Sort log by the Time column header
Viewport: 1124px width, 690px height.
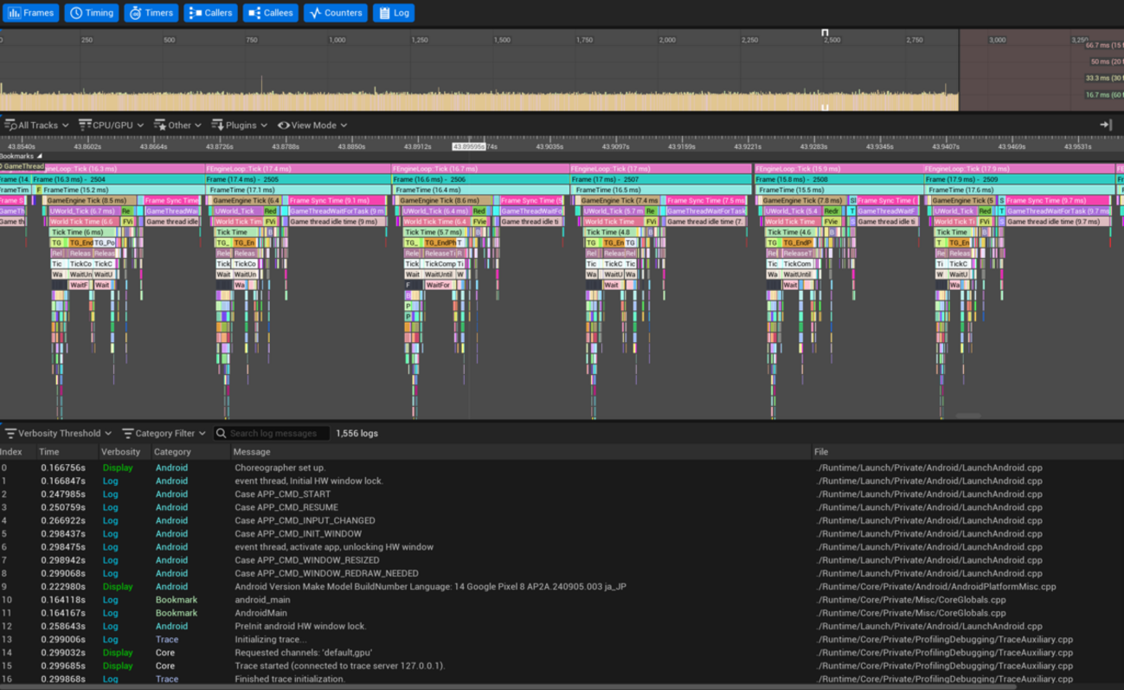tap(49, 452)
